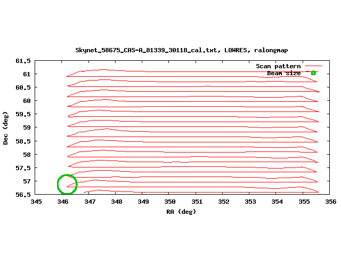Click the x-axis tick label 347
This screenshot has height=256, width=341.
pyautogui.click(x=90, y=202)
